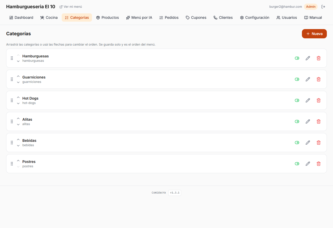This screenshot has width=333, height=228.
Task: Toggle visibility of Hamburguesas category
Action: 297,58
